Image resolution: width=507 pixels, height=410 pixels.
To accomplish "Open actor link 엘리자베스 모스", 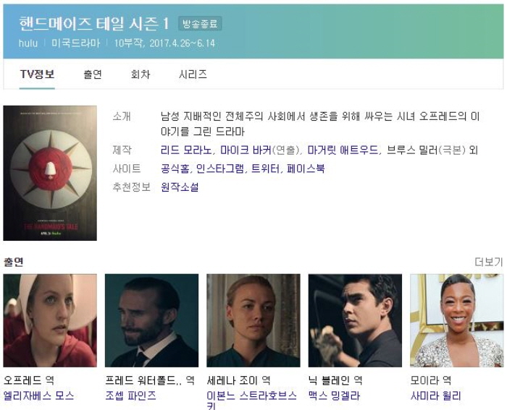I will pos(39,396).
